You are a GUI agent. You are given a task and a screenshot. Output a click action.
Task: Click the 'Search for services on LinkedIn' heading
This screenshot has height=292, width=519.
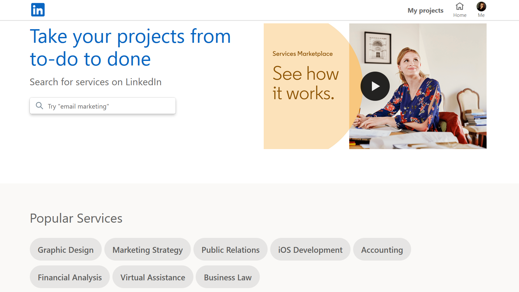pyautogui.click(x=96, y=82)
